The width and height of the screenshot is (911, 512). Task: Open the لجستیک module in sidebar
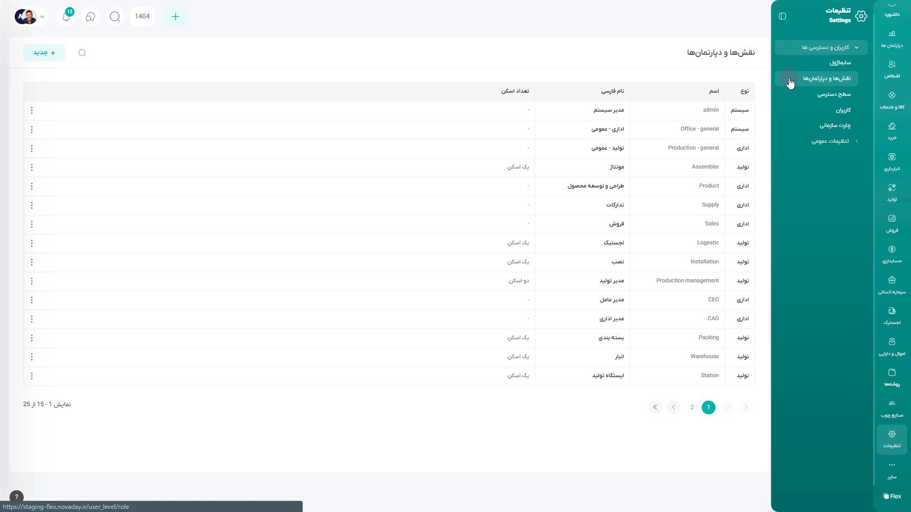891,316
